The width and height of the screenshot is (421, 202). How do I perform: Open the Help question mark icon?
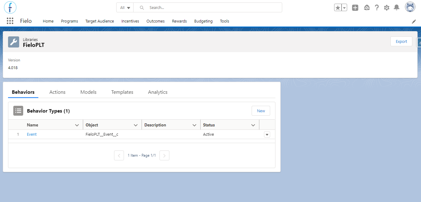click(x=377, y=8)
